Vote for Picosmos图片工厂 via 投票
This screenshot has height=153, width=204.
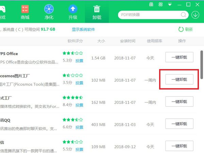(x=79, y=83)
